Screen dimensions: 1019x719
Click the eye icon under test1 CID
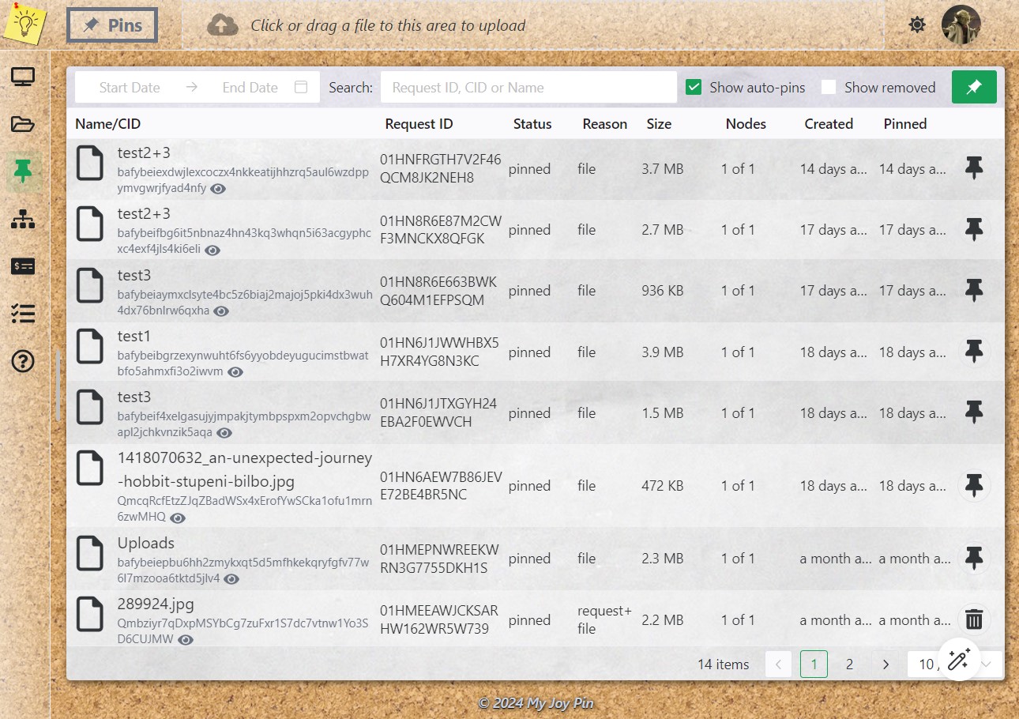coord(235,372)
